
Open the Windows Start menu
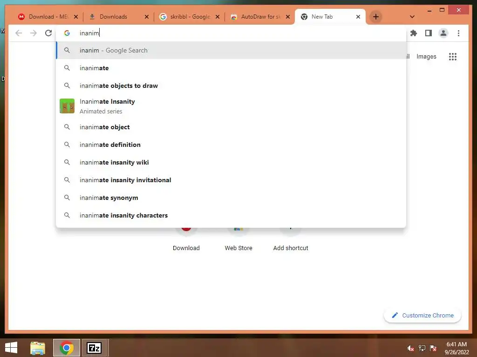pyautogui.click(x=11, y=348)
